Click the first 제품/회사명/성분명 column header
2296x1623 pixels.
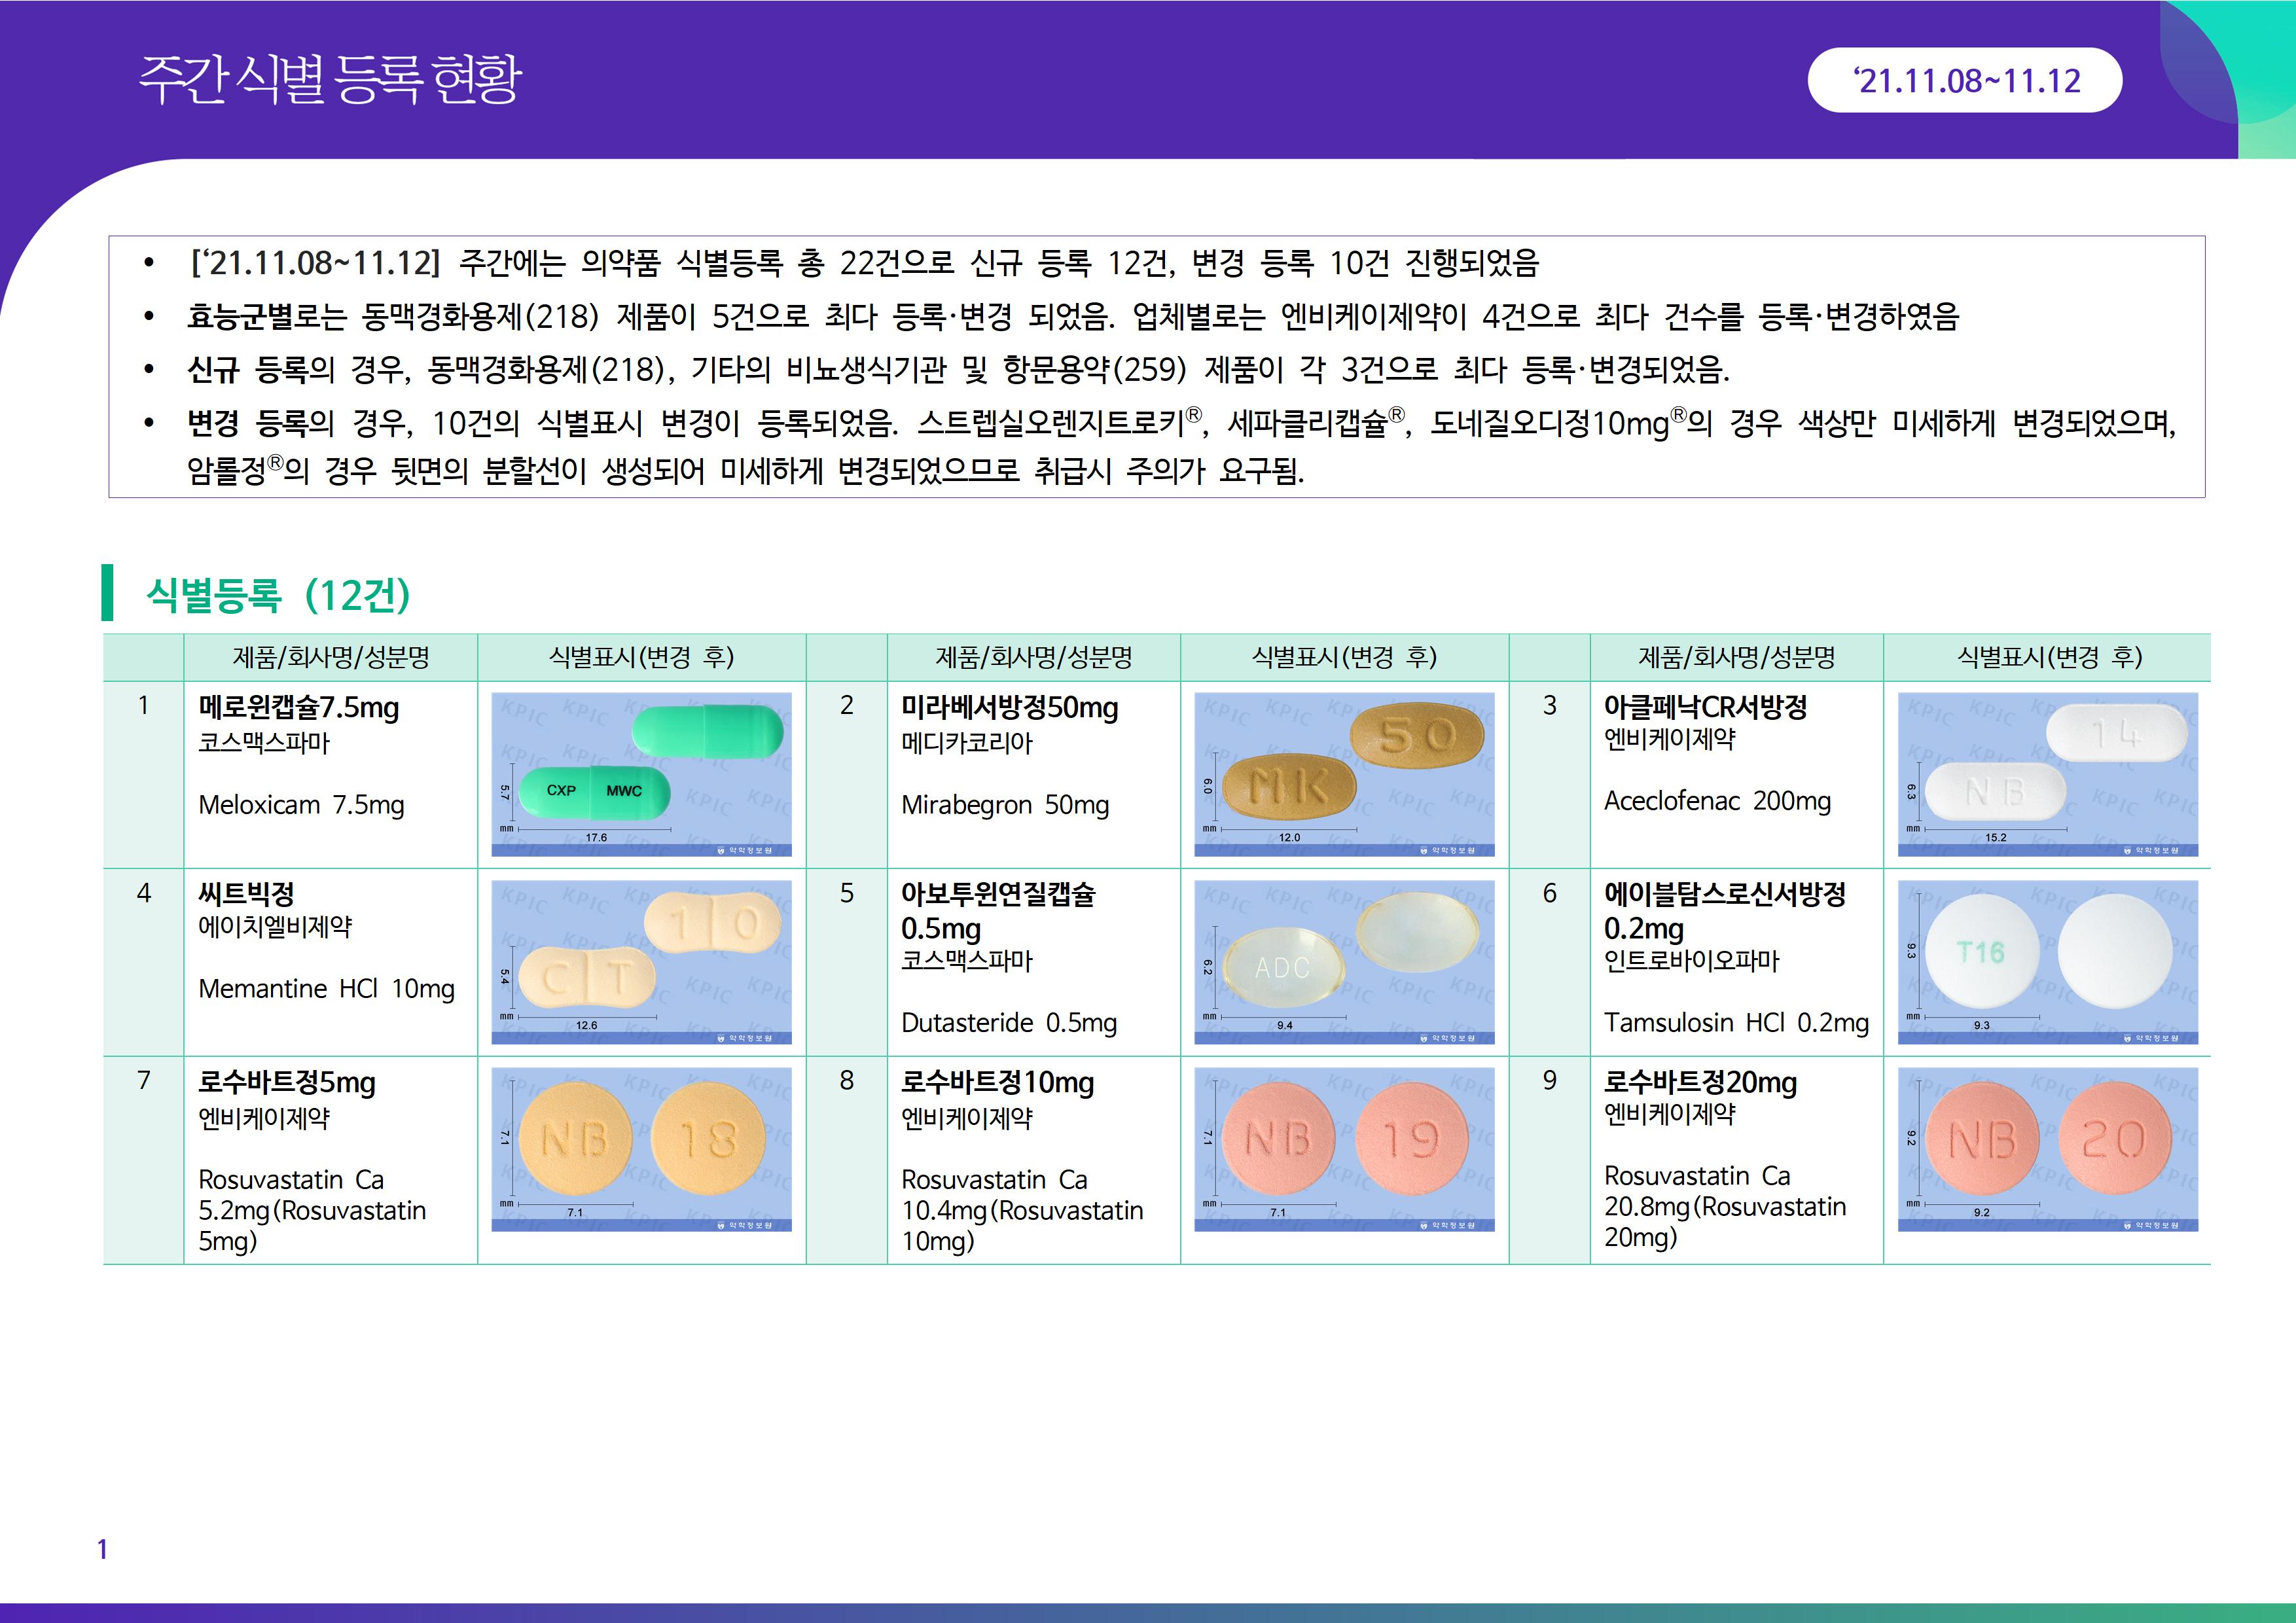pos(330,657)
